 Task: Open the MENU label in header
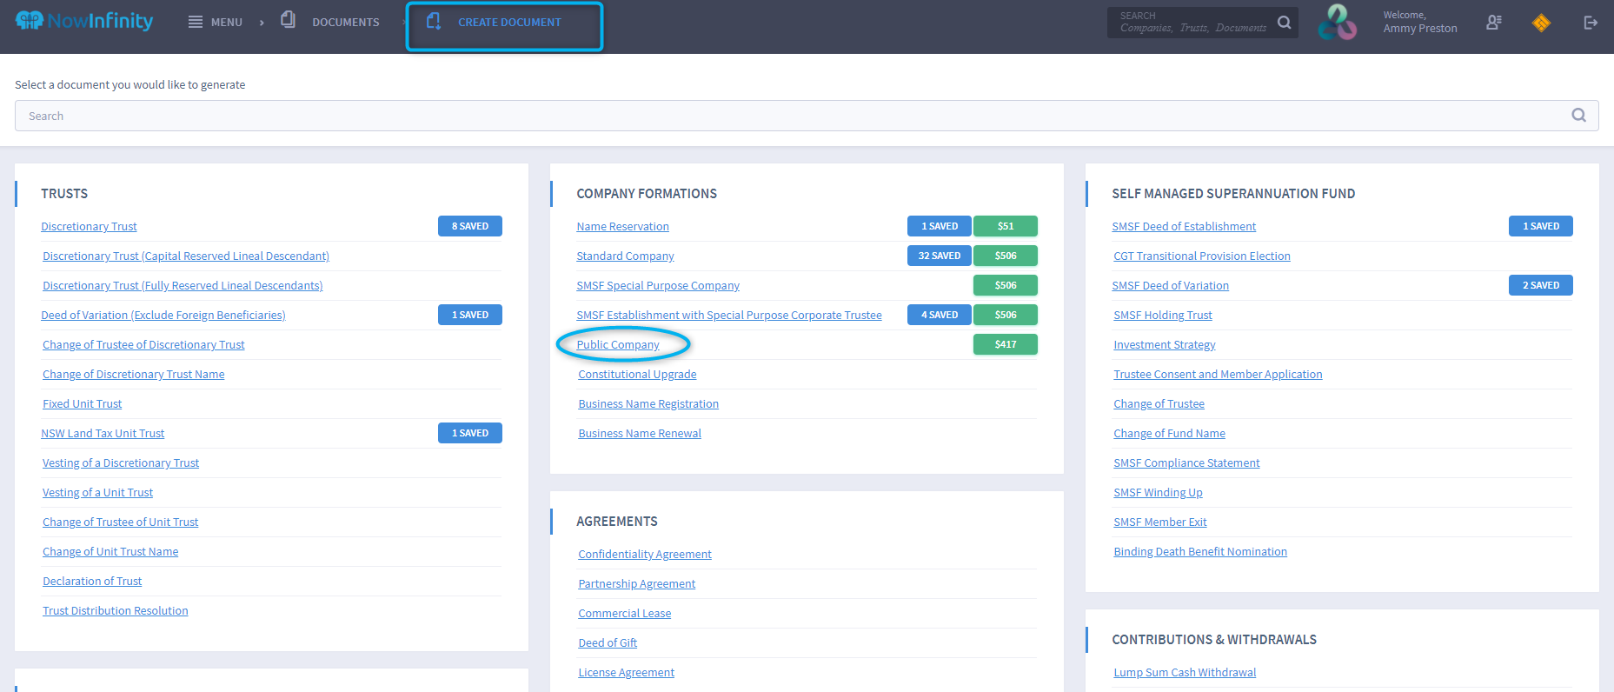(x=227, y=23)
